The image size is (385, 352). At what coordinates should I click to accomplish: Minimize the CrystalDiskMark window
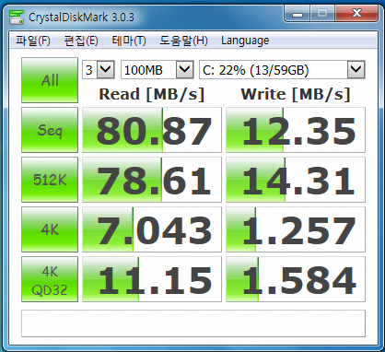[x=297, y=14]
